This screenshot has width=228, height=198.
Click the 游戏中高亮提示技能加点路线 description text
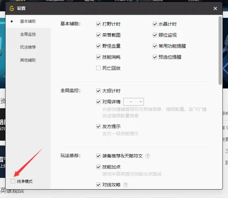pos(132,174)
